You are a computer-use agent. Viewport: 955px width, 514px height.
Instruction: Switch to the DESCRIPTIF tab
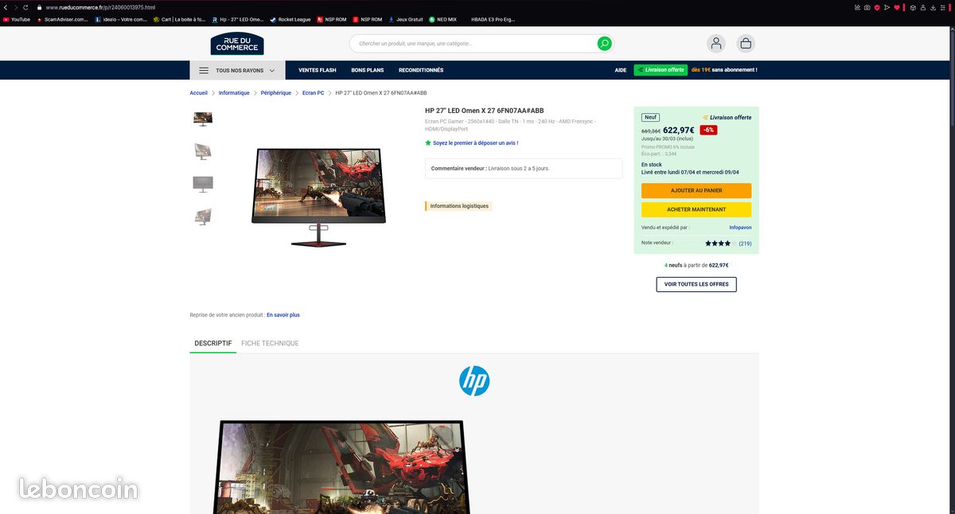coord(213,344)
